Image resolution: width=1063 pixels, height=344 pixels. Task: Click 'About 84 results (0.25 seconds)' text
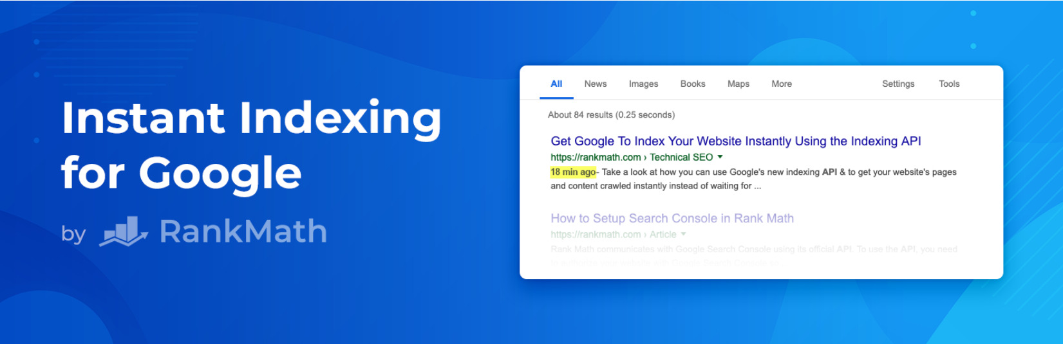click(x=611, y=115)
